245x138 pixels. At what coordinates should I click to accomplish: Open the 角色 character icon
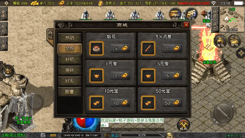pyautogui.click(x=220, y=41)
